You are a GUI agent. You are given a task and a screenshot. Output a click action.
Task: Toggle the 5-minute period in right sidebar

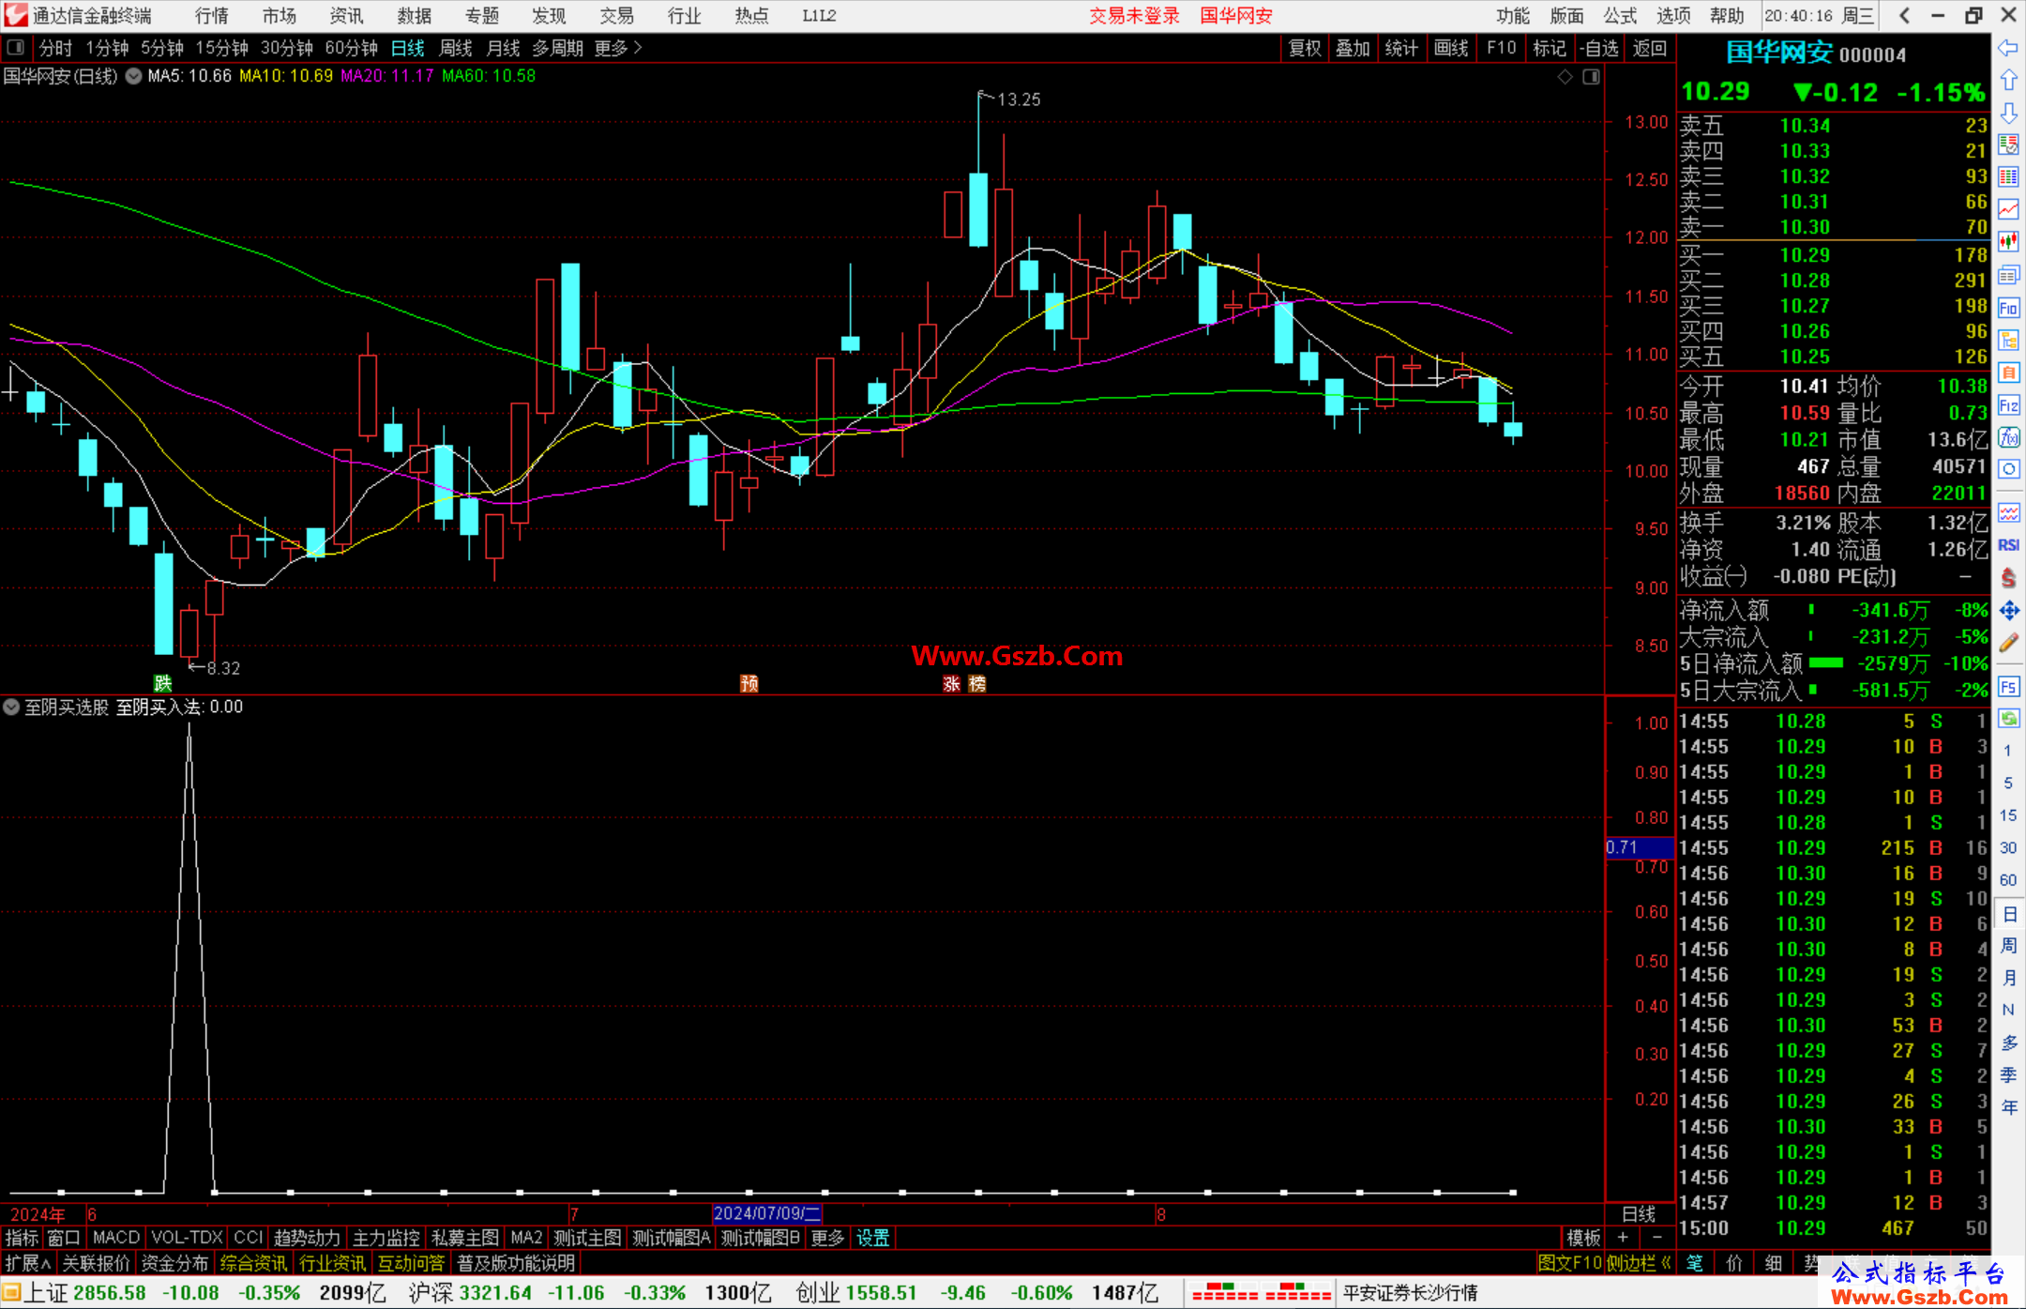(2008, 783)
